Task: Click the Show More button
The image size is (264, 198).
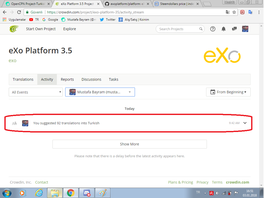Action: (129, 144)
